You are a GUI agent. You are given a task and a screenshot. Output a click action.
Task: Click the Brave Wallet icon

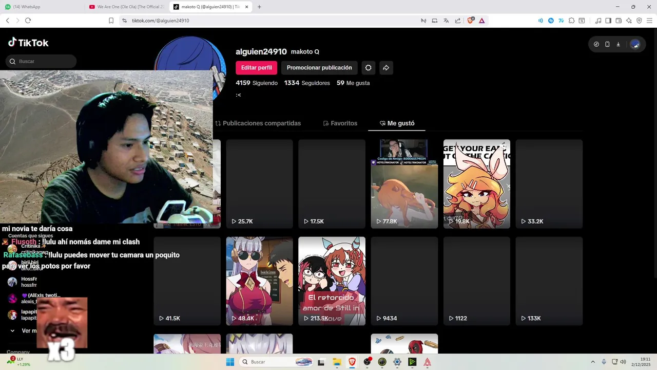click(619, 21)
